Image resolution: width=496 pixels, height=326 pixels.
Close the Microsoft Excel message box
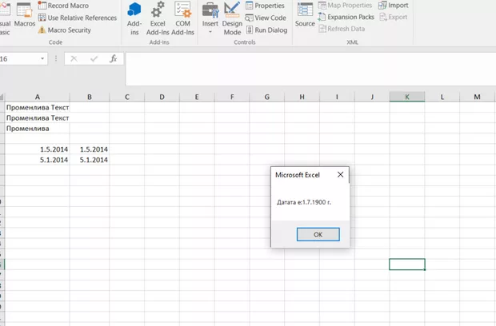[x=340, y=174]
